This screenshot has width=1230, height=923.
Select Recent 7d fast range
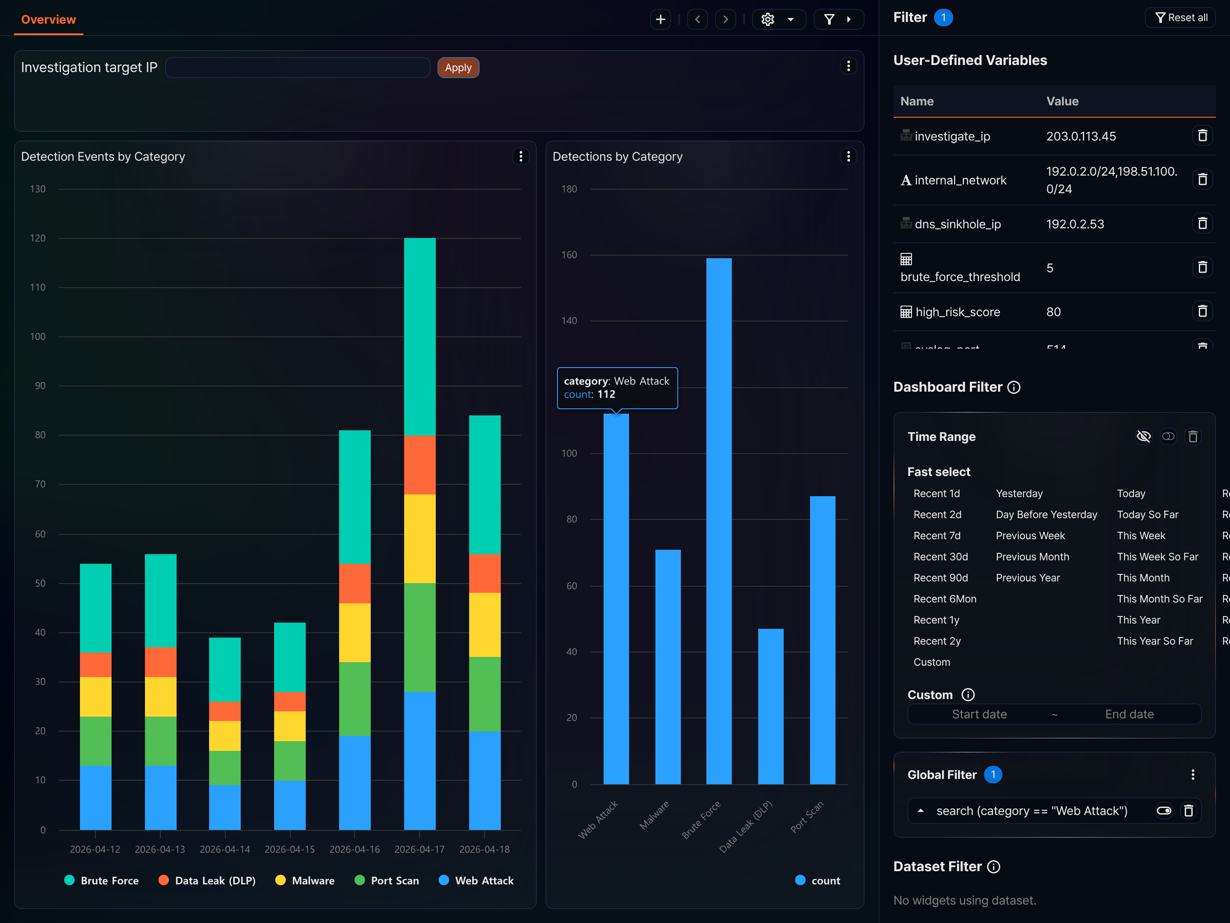937,536
